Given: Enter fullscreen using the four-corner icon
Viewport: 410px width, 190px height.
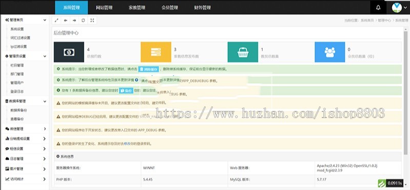Looking at the screenshot, I should point(92,21).
